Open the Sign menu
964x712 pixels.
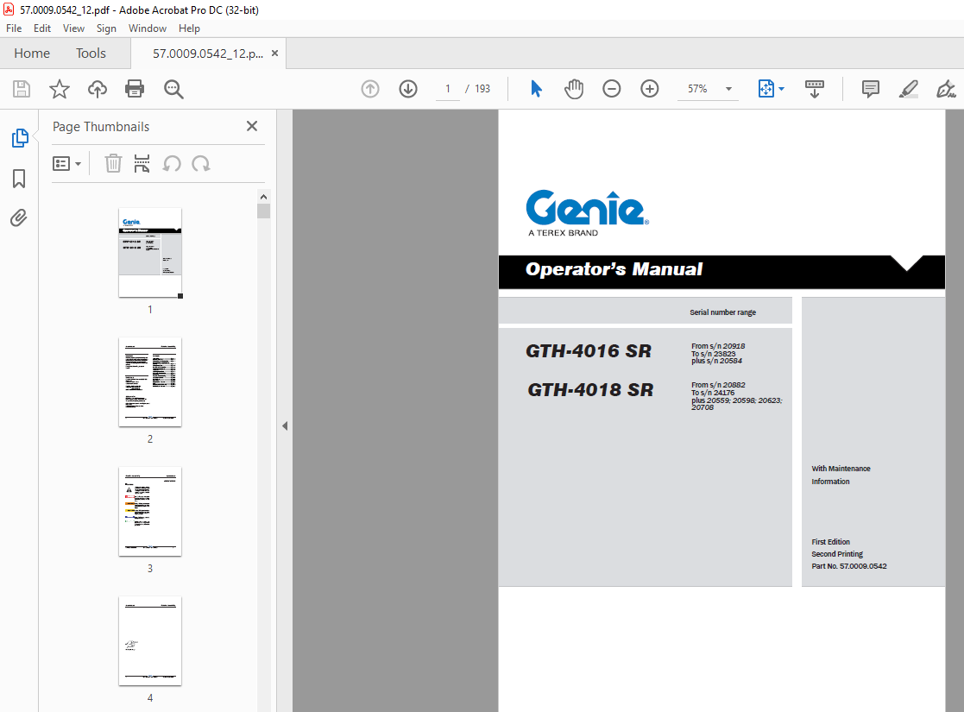coord(106,28)
